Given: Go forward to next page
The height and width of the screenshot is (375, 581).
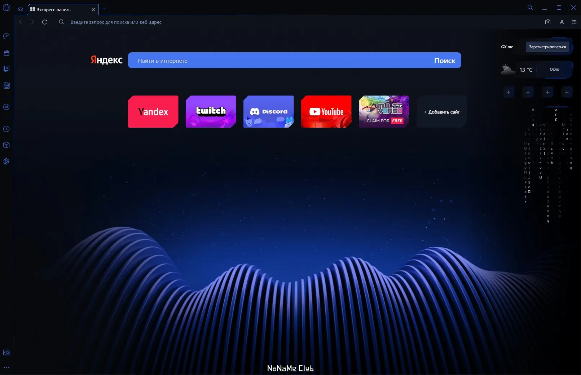Looking at the screenshot, I should (32, 22).
